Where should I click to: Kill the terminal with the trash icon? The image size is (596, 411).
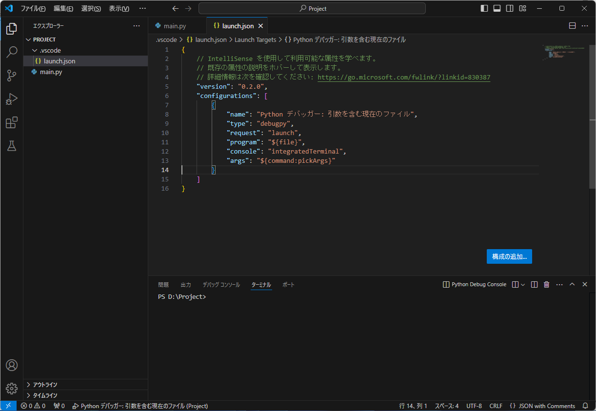click(x=546, y=284)
